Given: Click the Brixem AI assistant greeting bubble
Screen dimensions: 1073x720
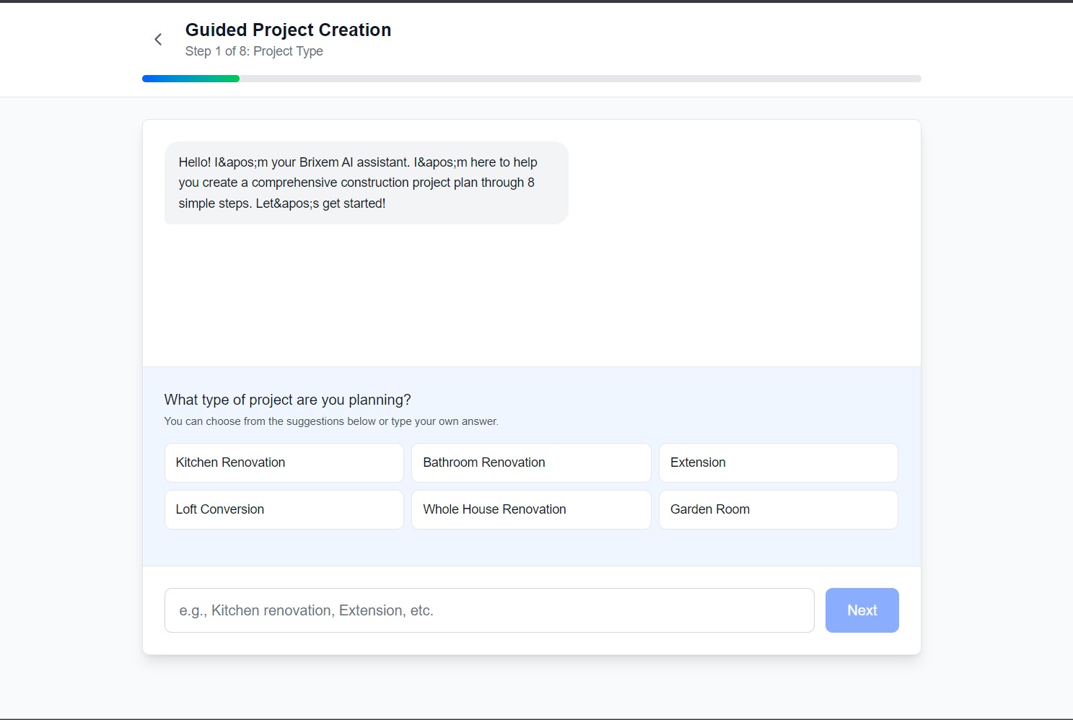Looking at the screenshot, I should point(366,183).
